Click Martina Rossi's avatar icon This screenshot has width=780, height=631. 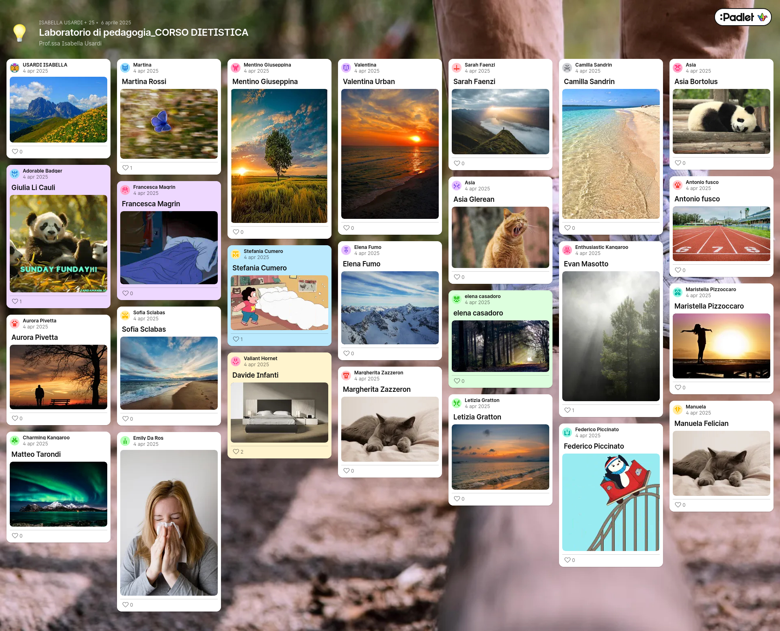point(125,67)
